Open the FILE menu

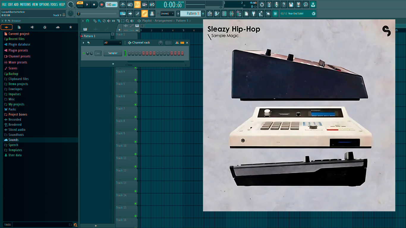pyautogui.click(x=4, y=4)
